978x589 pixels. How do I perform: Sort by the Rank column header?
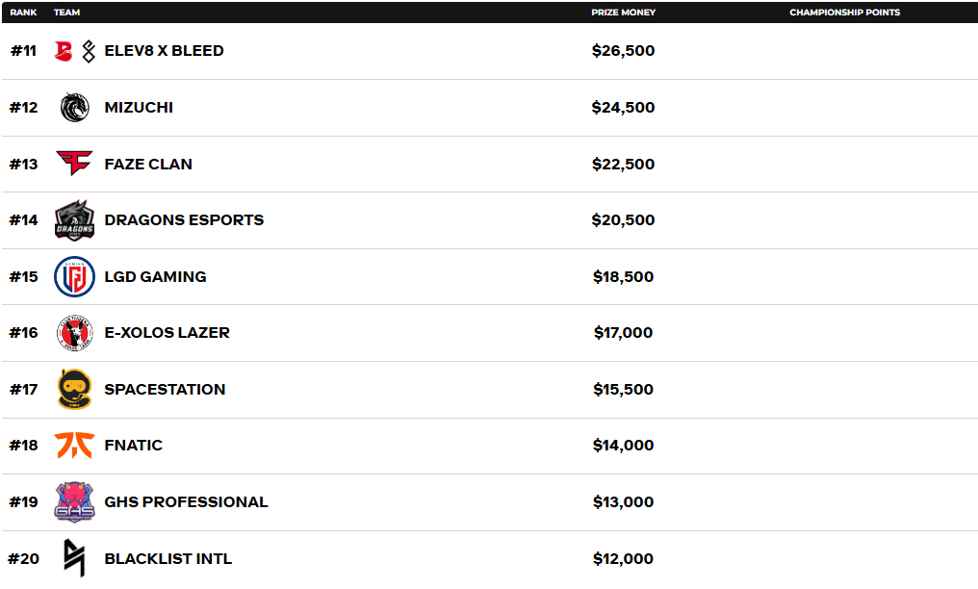pos(23,13)
